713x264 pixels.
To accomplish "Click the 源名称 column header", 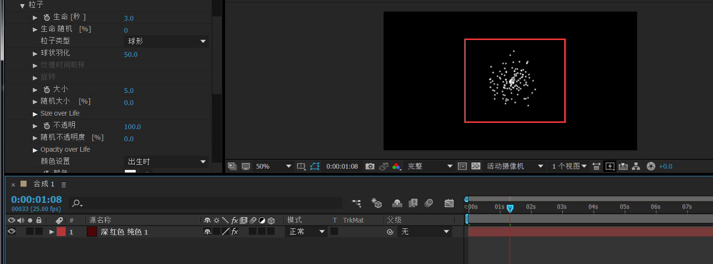I will (x=100, y=220).
